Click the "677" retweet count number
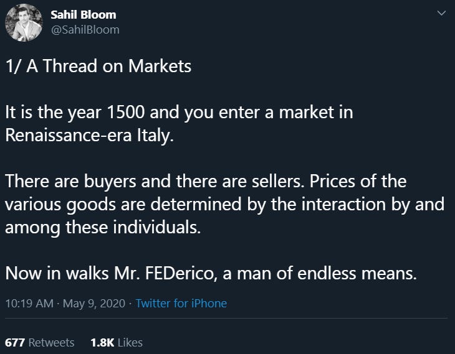Screen dimensions: 455x354 tap(14, 342)
